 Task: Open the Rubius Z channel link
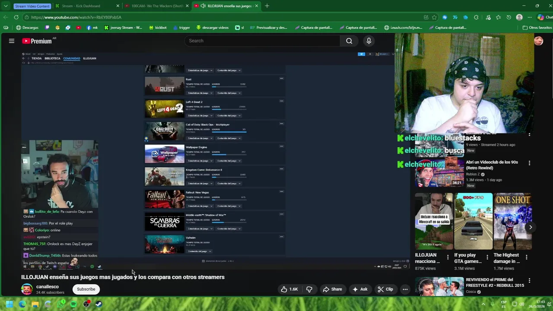tap(473, 174)
